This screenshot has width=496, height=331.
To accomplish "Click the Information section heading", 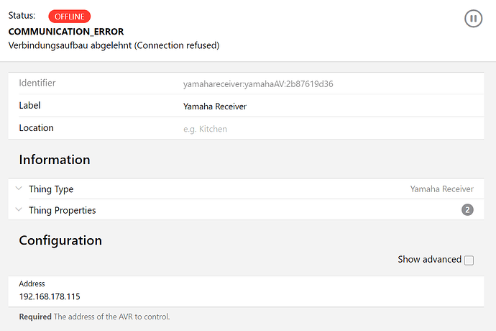I will pos(55,160).
